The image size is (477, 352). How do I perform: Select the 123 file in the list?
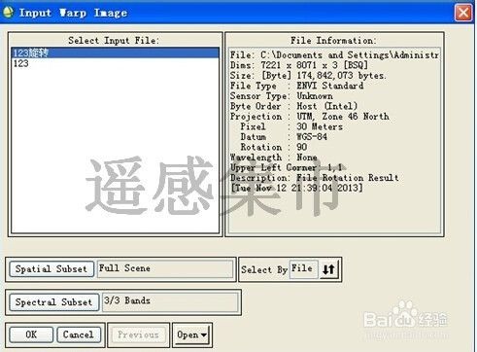click(115, 63)
